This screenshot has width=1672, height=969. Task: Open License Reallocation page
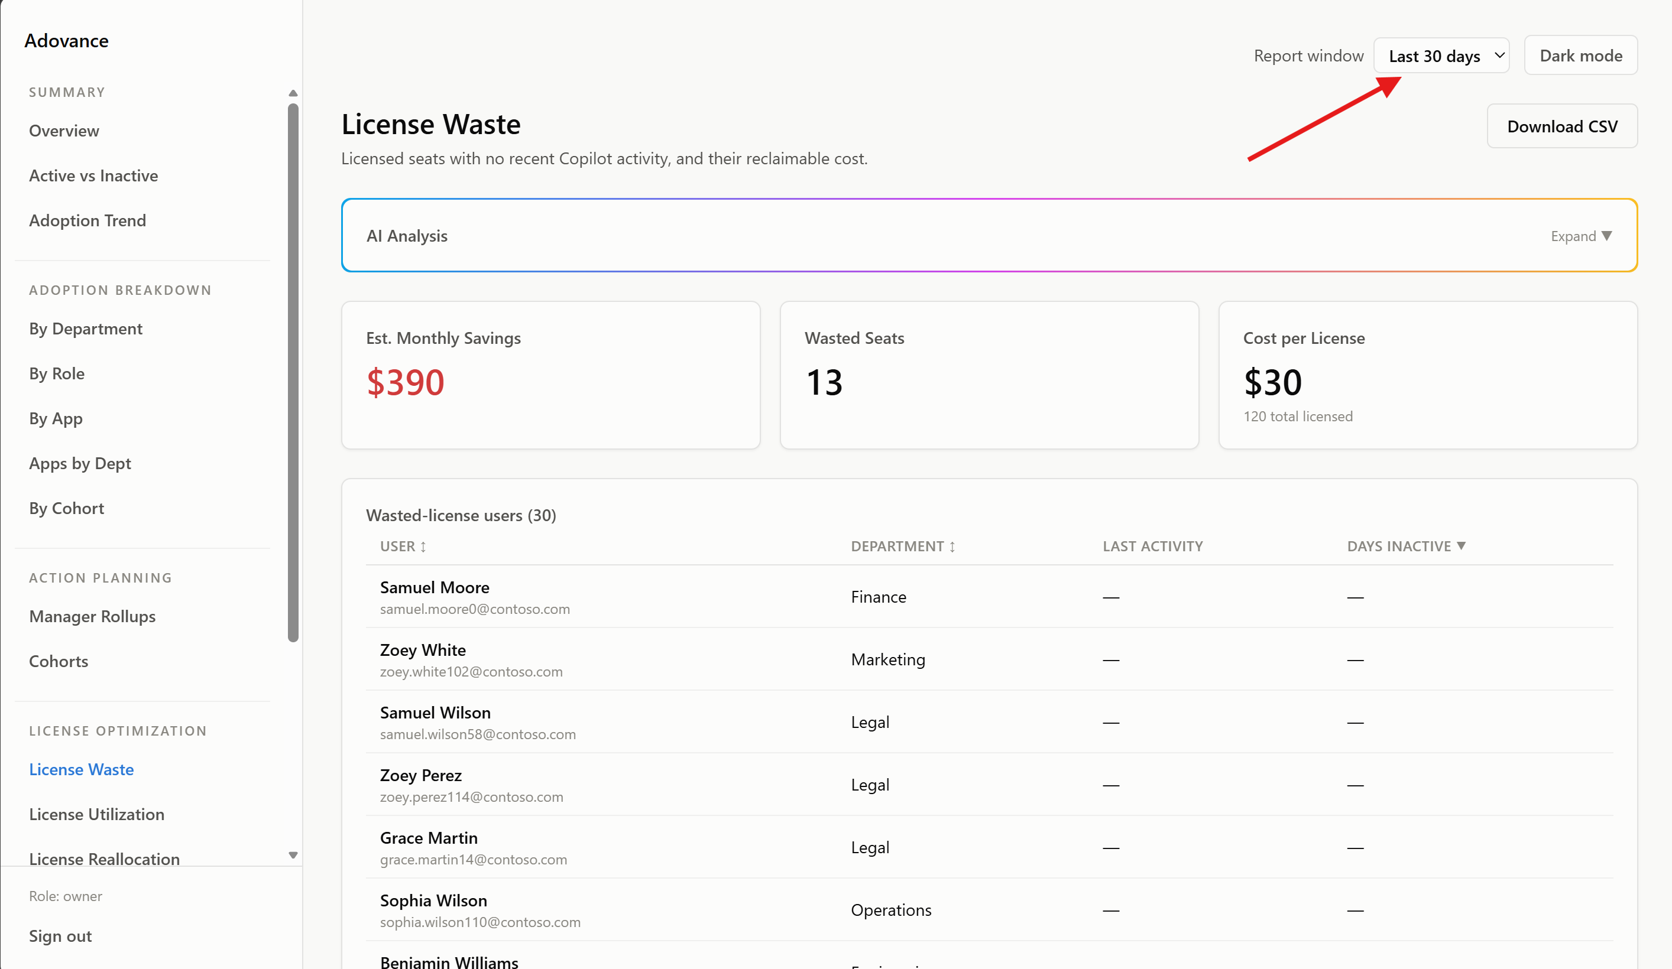point(104,859)
